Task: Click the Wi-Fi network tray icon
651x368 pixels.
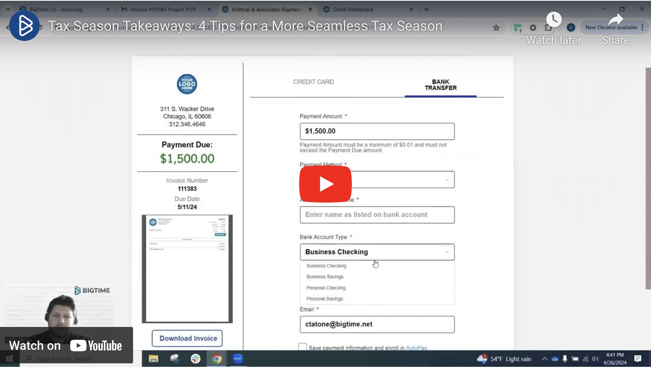Action: pyautogui.click(x=585, y=359)
